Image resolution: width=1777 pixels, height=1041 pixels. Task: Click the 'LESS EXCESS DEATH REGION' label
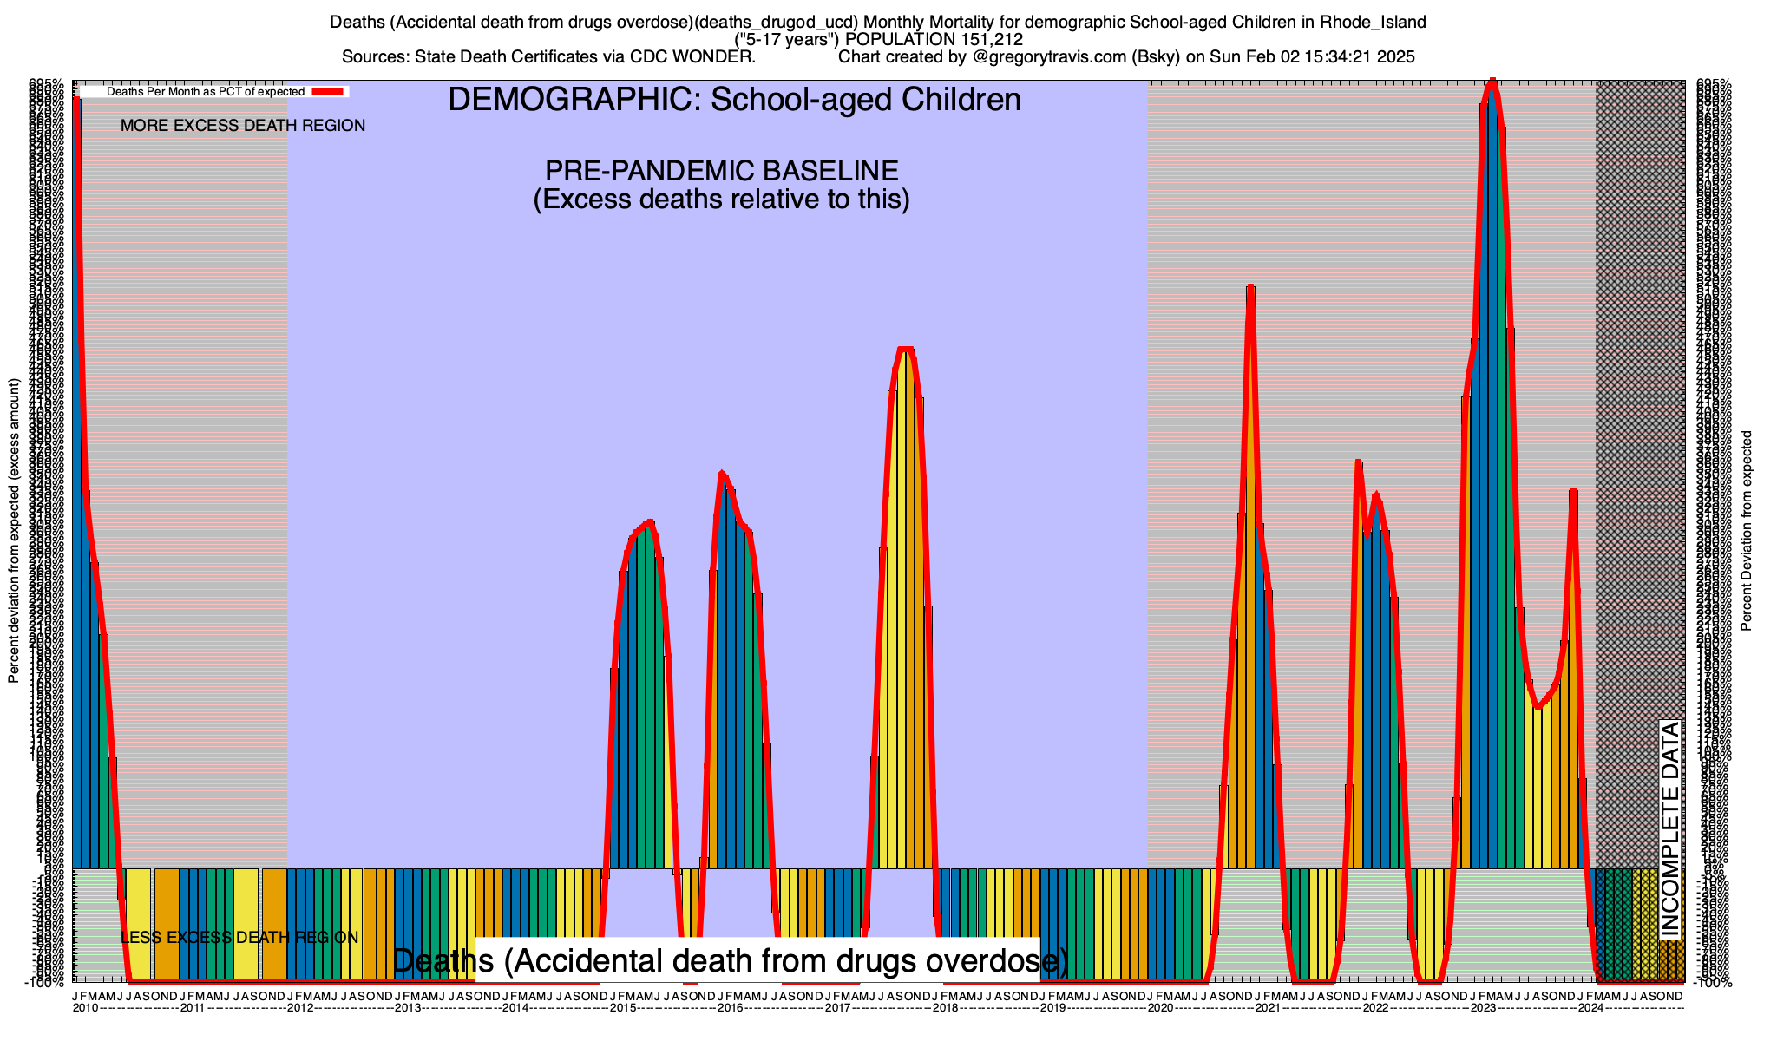[239, 938]
